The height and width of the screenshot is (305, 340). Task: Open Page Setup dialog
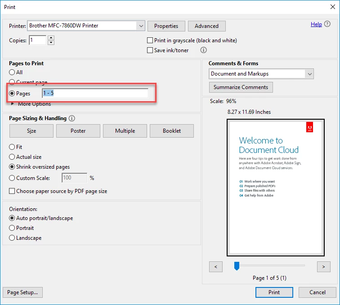pyautogui.click(x=22, y=292)
